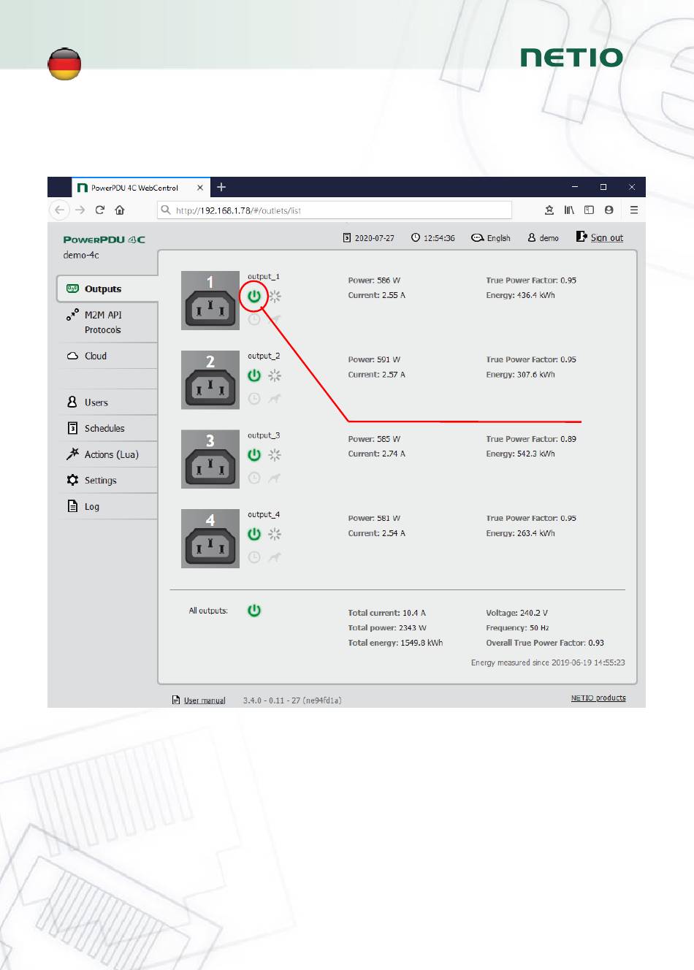The width and height of the screenshot is (694, 970).
Task: Select the outlet 4 socket image
Action: pos(210,538)
